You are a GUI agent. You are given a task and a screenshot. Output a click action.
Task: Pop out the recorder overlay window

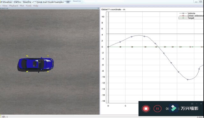(192, 104)
